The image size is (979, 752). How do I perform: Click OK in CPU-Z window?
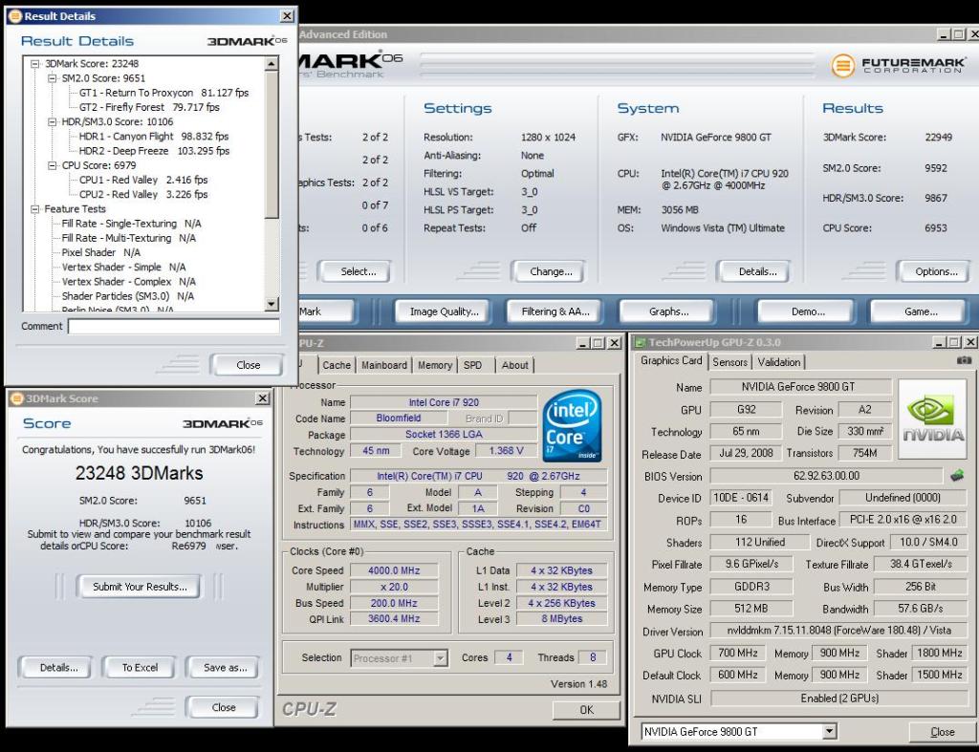[586, 710]
